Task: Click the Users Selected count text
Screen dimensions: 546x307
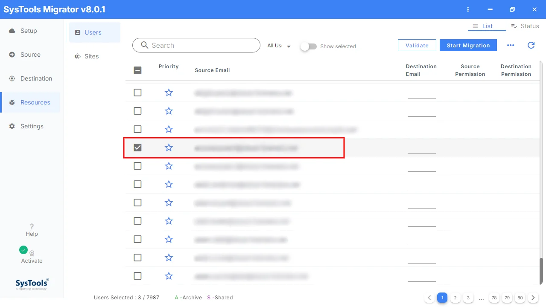Action: (x=126, y=298)
